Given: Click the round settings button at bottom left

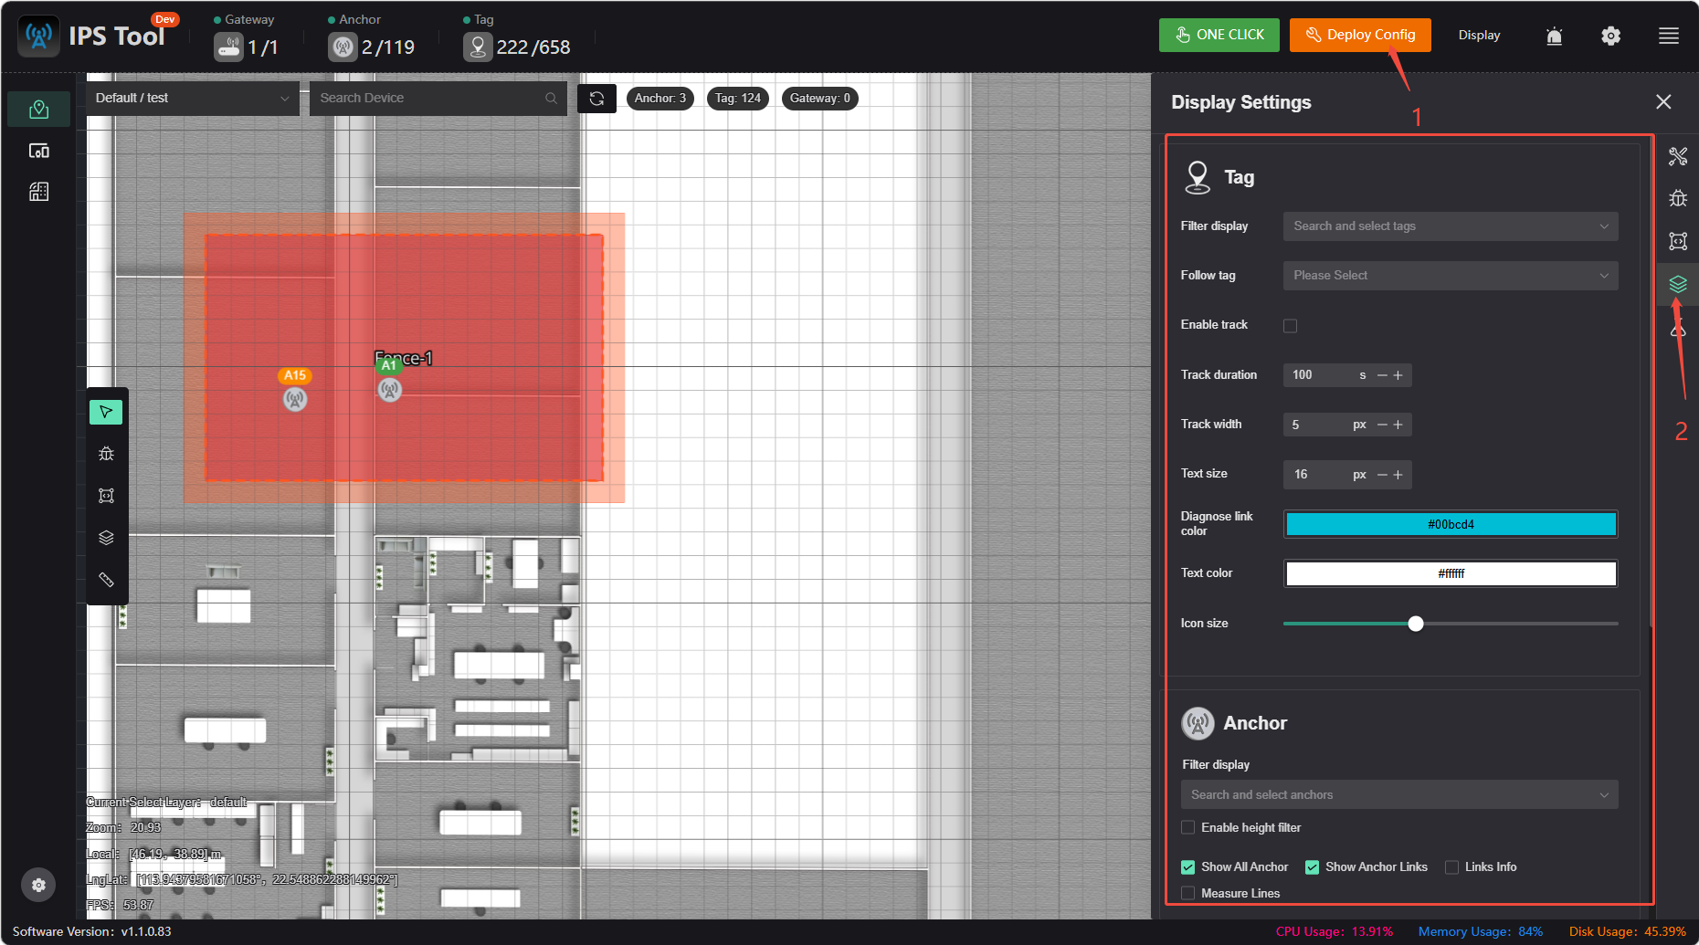Looking at the screenshot, I should point(38,885).
